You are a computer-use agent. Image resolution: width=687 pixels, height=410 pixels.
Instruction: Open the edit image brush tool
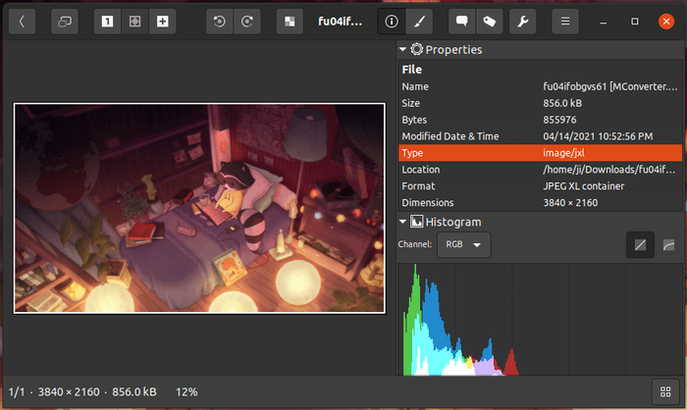click(419, 21)
